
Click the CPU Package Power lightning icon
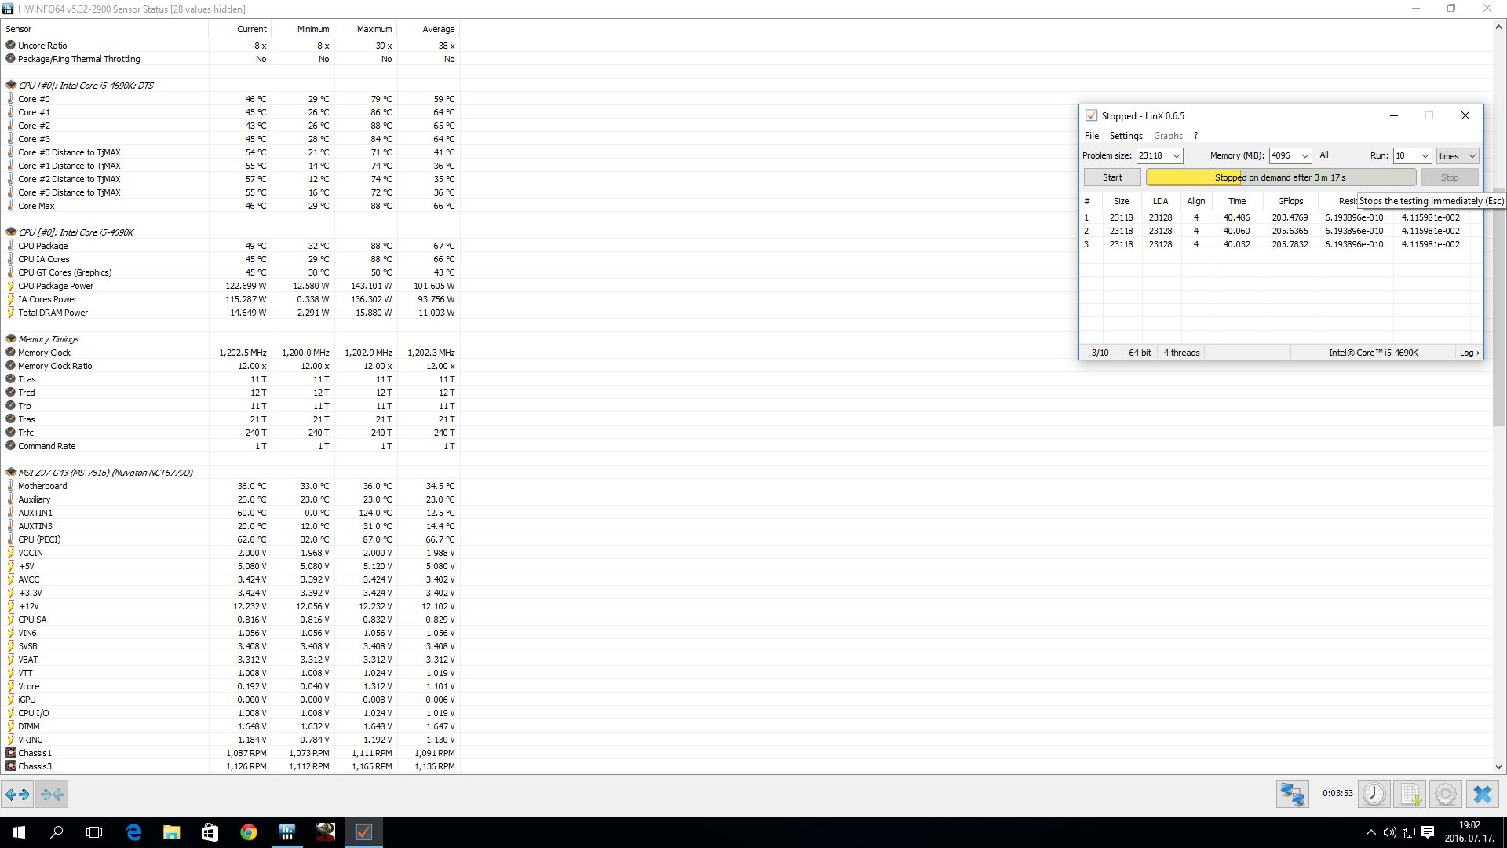[11, 286]
